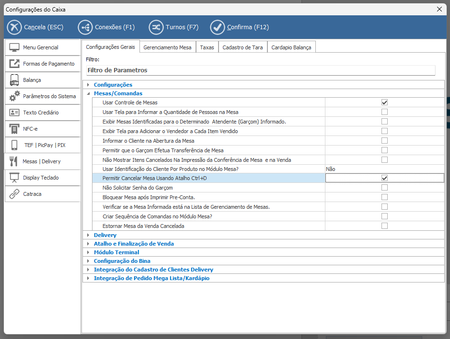Click the Texto Crediário card icon
The image size is (450, 339).
tap(14, 113)
